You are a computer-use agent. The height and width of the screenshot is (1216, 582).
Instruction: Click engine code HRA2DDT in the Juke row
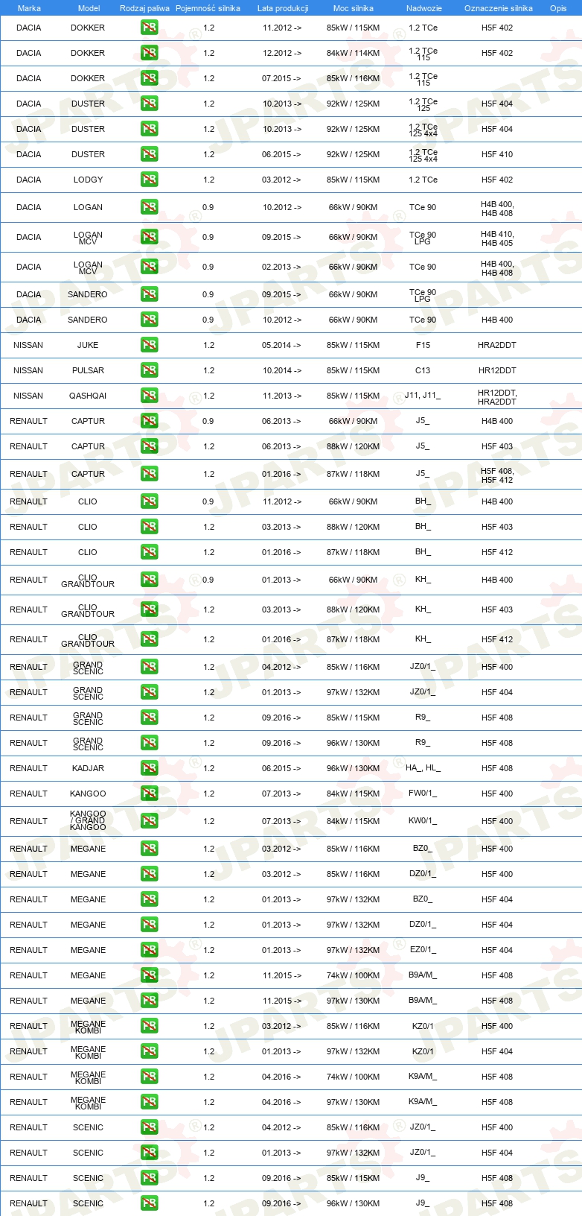(x=497, y=345)
